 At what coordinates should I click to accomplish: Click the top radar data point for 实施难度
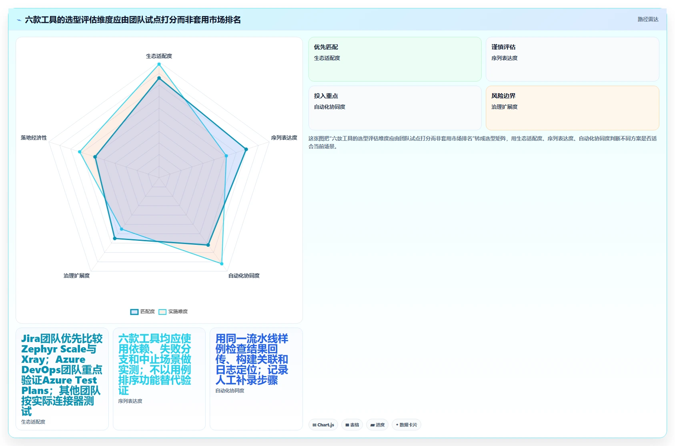(x=159, y=64)
